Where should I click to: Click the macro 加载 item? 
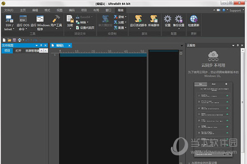pyautogui.click(x=120, y=22)
